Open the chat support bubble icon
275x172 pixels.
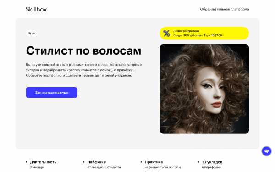tap(266, 151)
